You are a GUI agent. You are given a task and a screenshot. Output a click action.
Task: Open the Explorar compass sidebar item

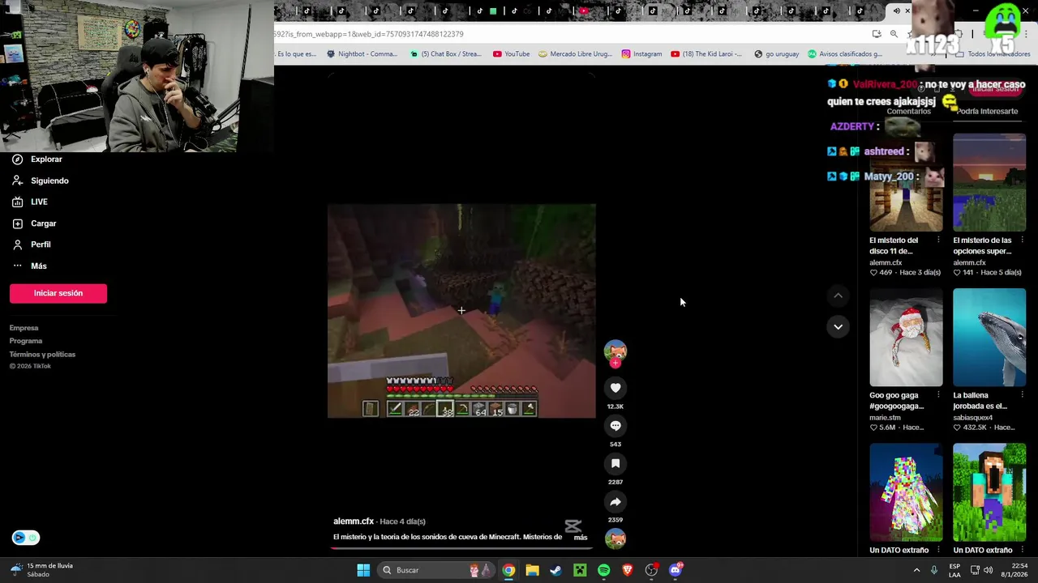(37, 160)
